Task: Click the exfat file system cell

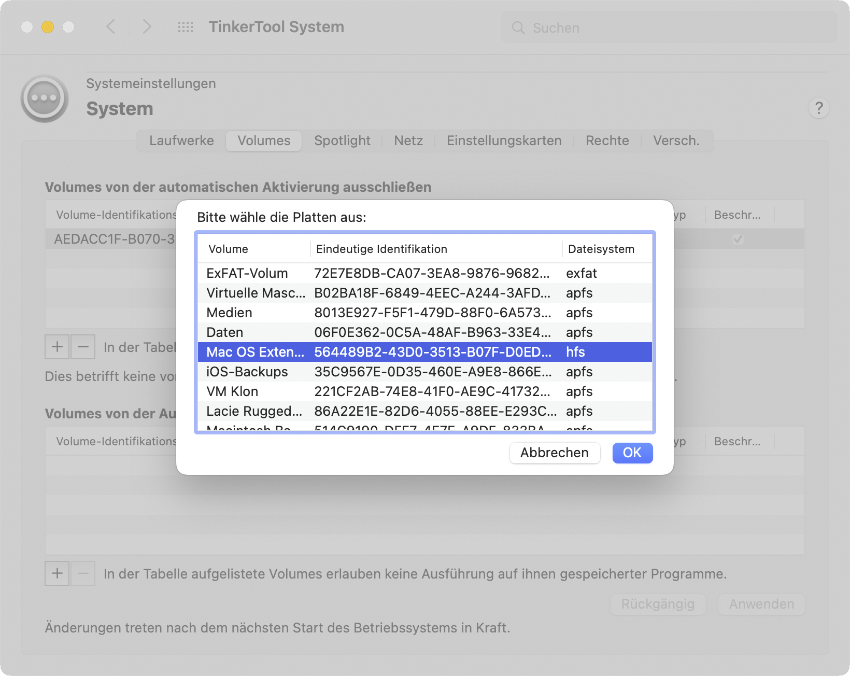Action: [x=582, y=273]
